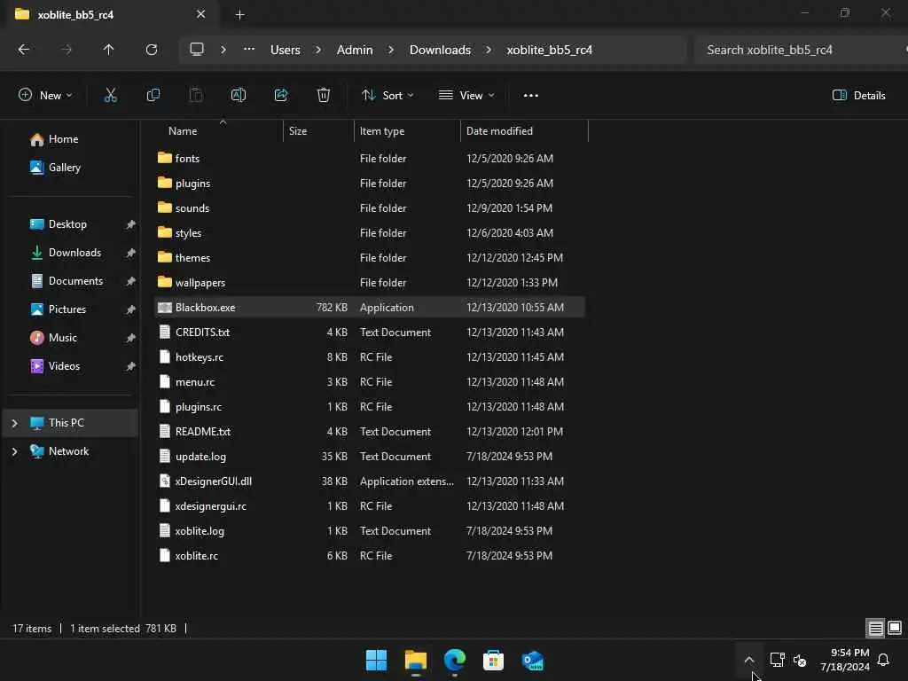Open the breadcrumb ellipsis for hidden paths
The width and height of the screenshot is (908, 681).
click(x=249, y=50)
